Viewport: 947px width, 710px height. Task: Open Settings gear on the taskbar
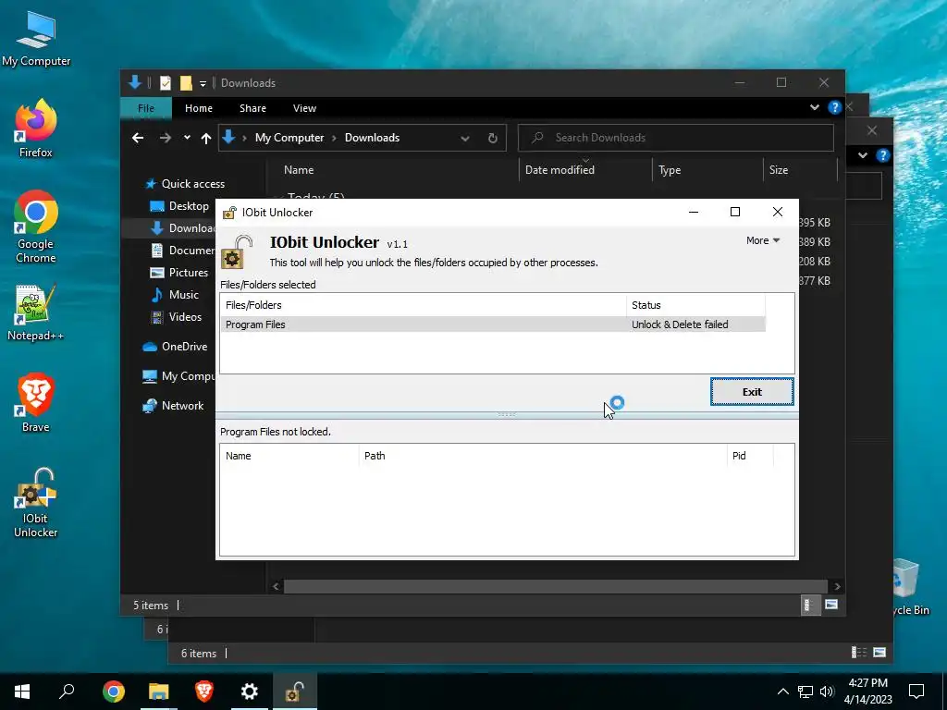250,692
